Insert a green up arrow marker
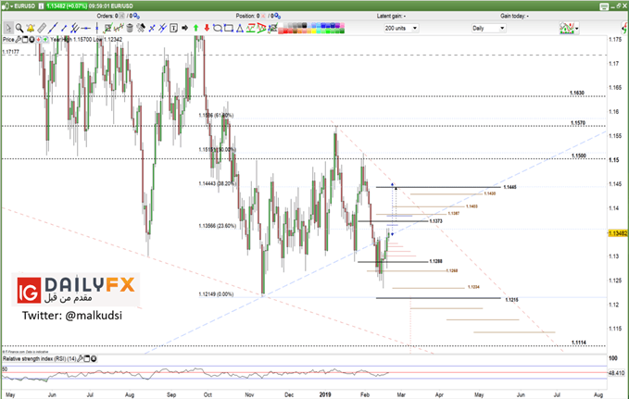The height and width of the screenshot is (399, 629). tap(195, 28)
